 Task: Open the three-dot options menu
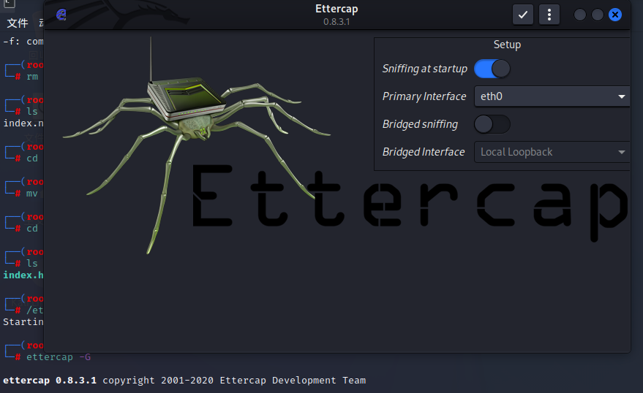(549, 15)
